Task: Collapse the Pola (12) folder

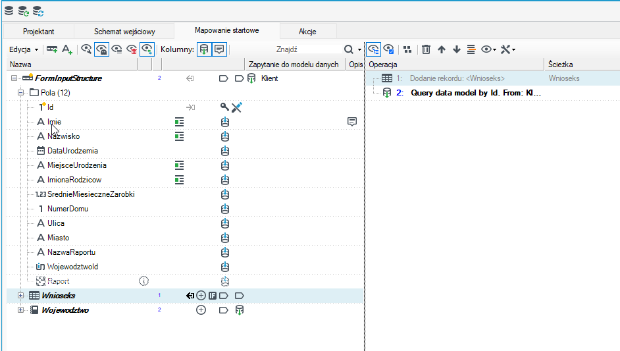Action: (20, 93)
